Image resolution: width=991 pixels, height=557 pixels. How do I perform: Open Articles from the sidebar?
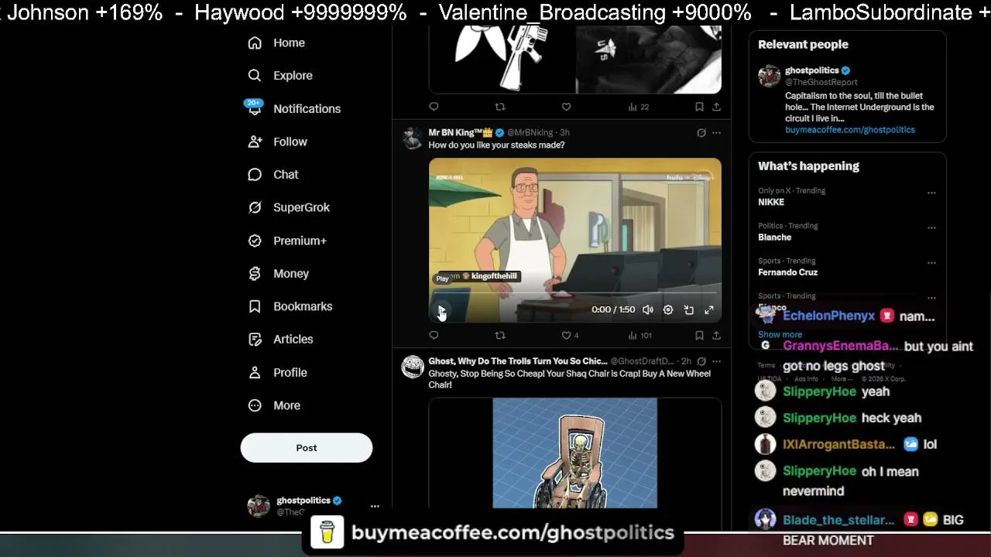pyautogui.click(x=279, y=340)
